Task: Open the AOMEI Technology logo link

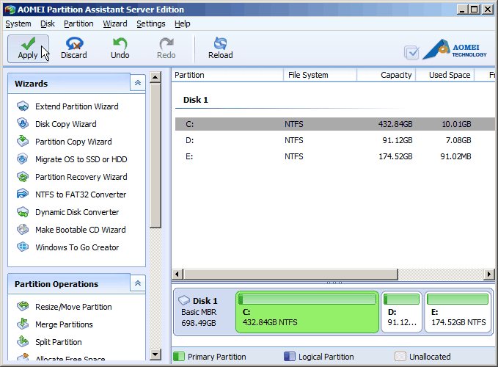Action: pos(455,49)
